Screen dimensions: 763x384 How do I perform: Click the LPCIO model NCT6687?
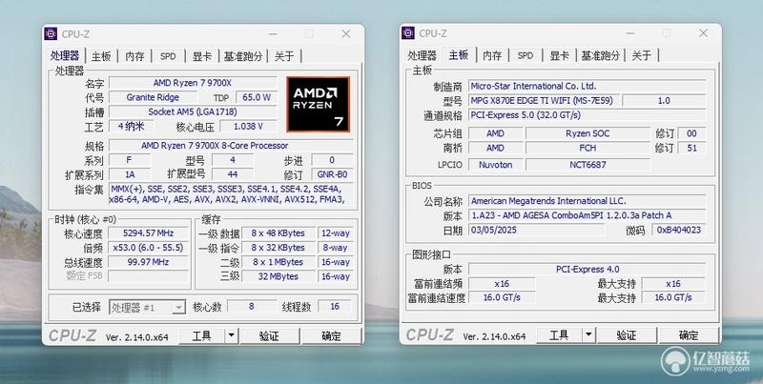click(x=588, y=165)
